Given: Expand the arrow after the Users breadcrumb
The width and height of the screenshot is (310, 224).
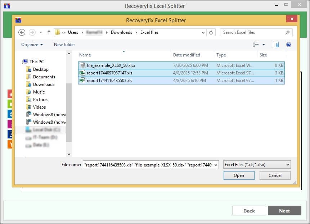Looking at the screenshot, I should coord(82,33).
